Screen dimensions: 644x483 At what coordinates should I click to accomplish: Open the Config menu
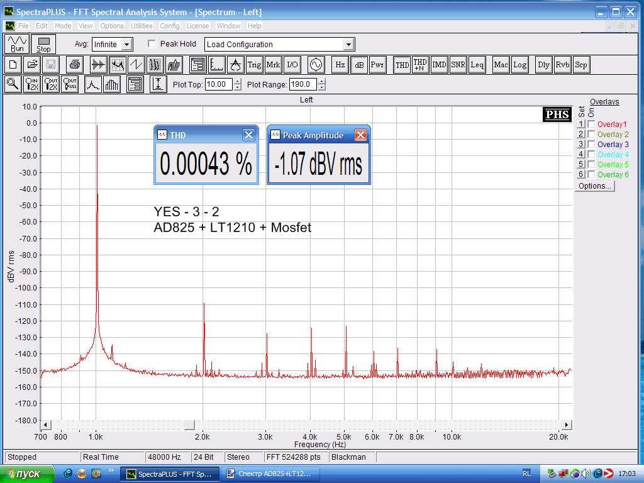pos(169,26)
